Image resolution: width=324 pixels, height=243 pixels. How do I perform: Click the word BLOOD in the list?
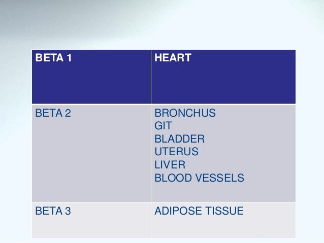point(173,178)
